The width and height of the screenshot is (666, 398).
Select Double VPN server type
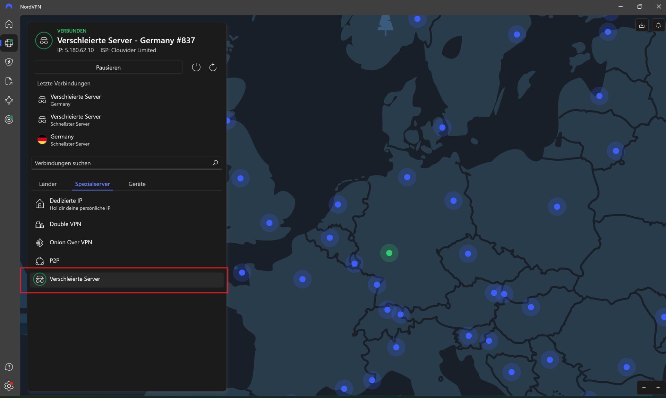(x=127, y=224)
